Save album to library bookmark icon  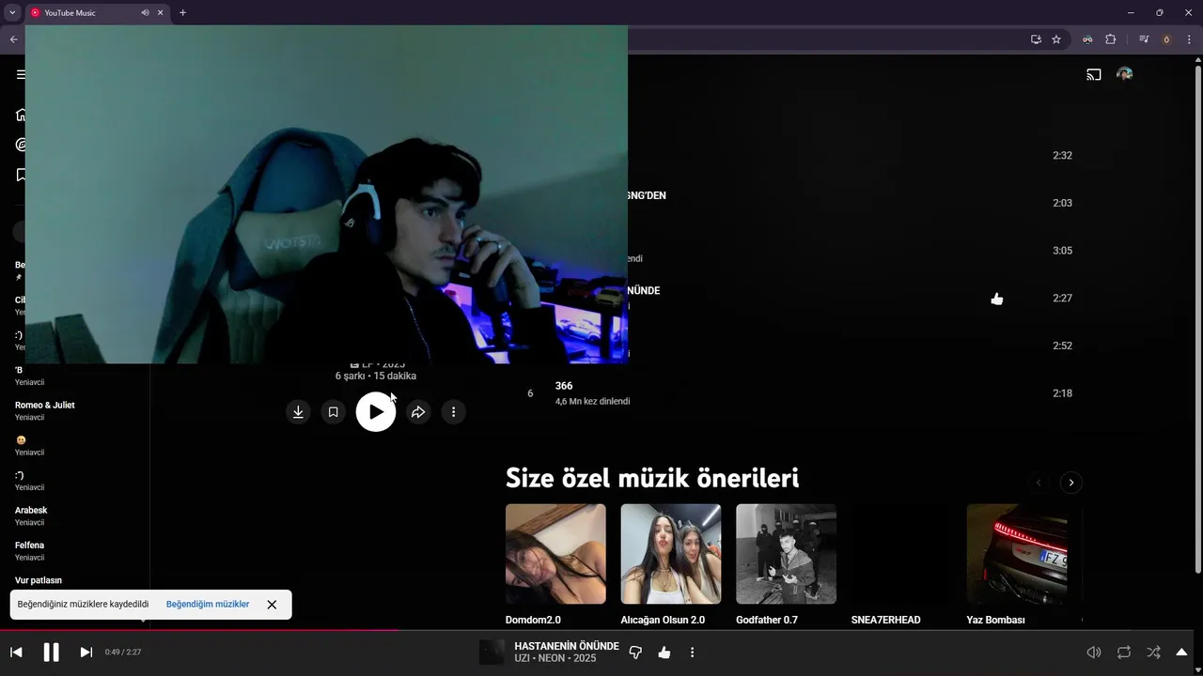point(333,411)
